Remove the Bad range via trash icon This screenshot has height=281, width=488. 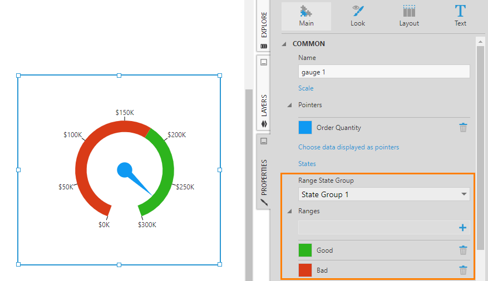[463, 270]
